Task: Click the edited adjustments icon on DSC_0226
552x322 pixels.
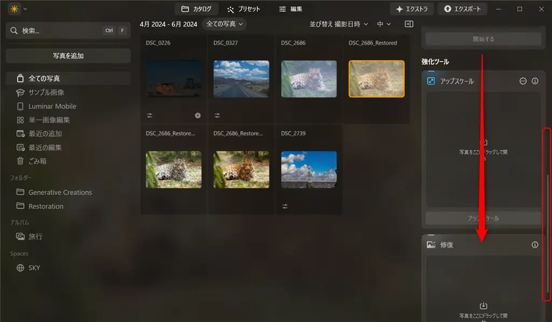Action: (x=149, y=115)
